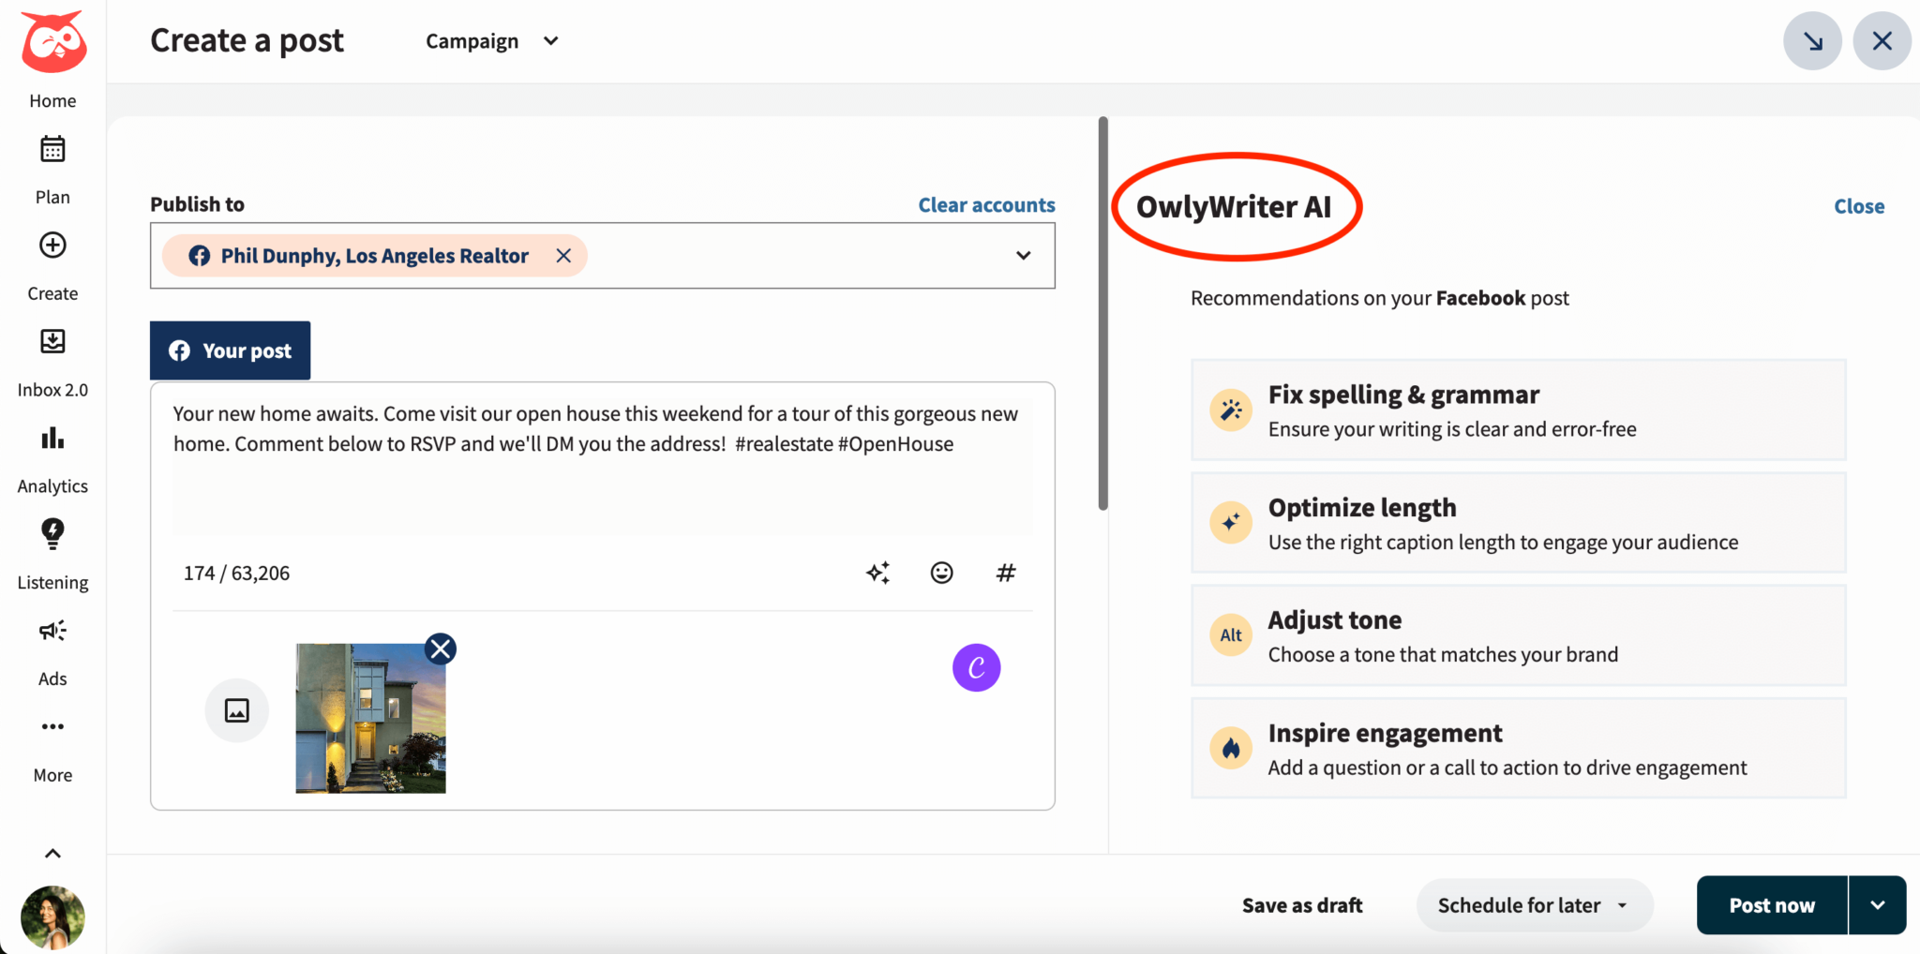Open Canva editing via the purple C icon

976,667
